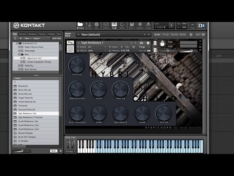This screenshot has height=176, width=234.
Task: Click the instrument info icon
Action: point(148,43)
